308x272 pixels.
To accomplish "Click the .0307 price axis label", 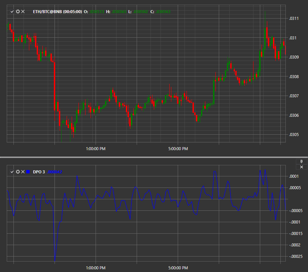I will [294, 96].
